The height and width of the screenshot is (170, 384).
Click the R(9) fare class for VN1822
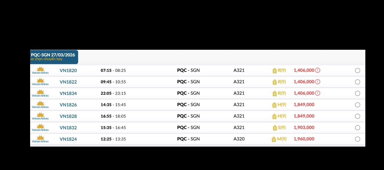[x=282, y=82]
